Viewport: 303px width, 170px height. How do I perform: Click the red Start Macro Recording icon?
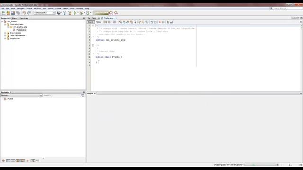[160, 22]
